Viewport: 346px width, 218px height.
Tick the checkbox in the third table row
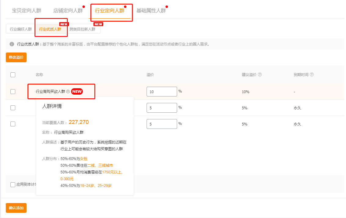tap(13, 124)
